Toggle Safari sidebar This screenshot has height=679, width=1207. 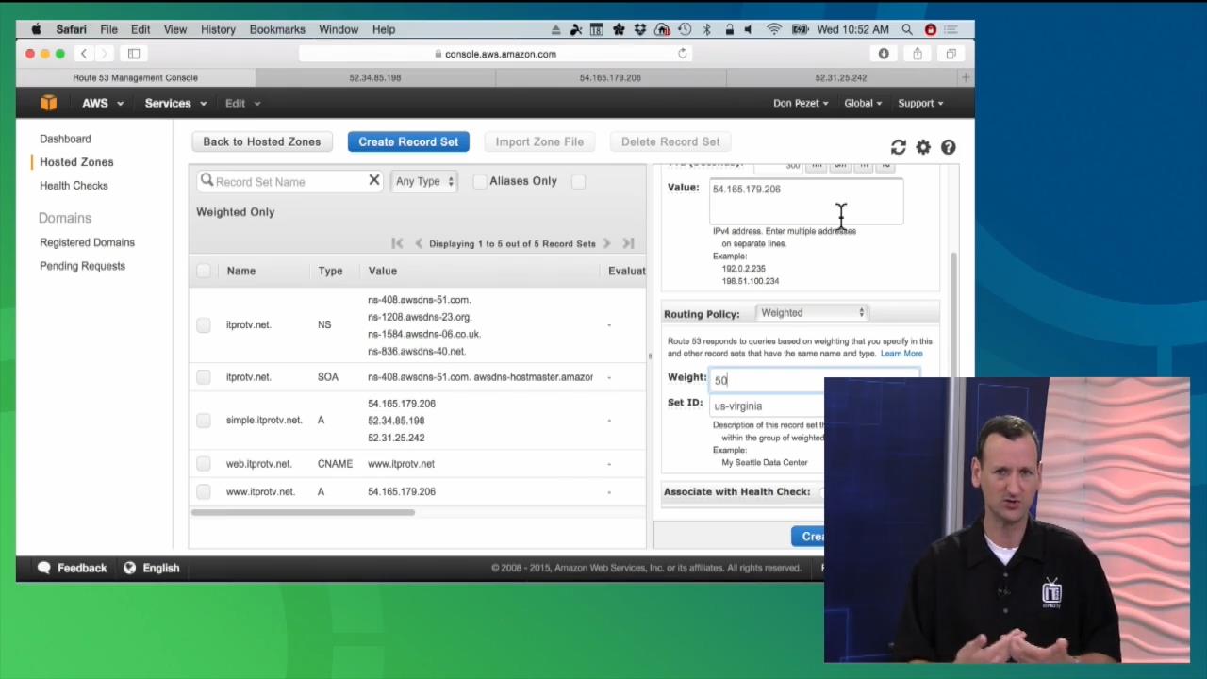click(134, 54)
